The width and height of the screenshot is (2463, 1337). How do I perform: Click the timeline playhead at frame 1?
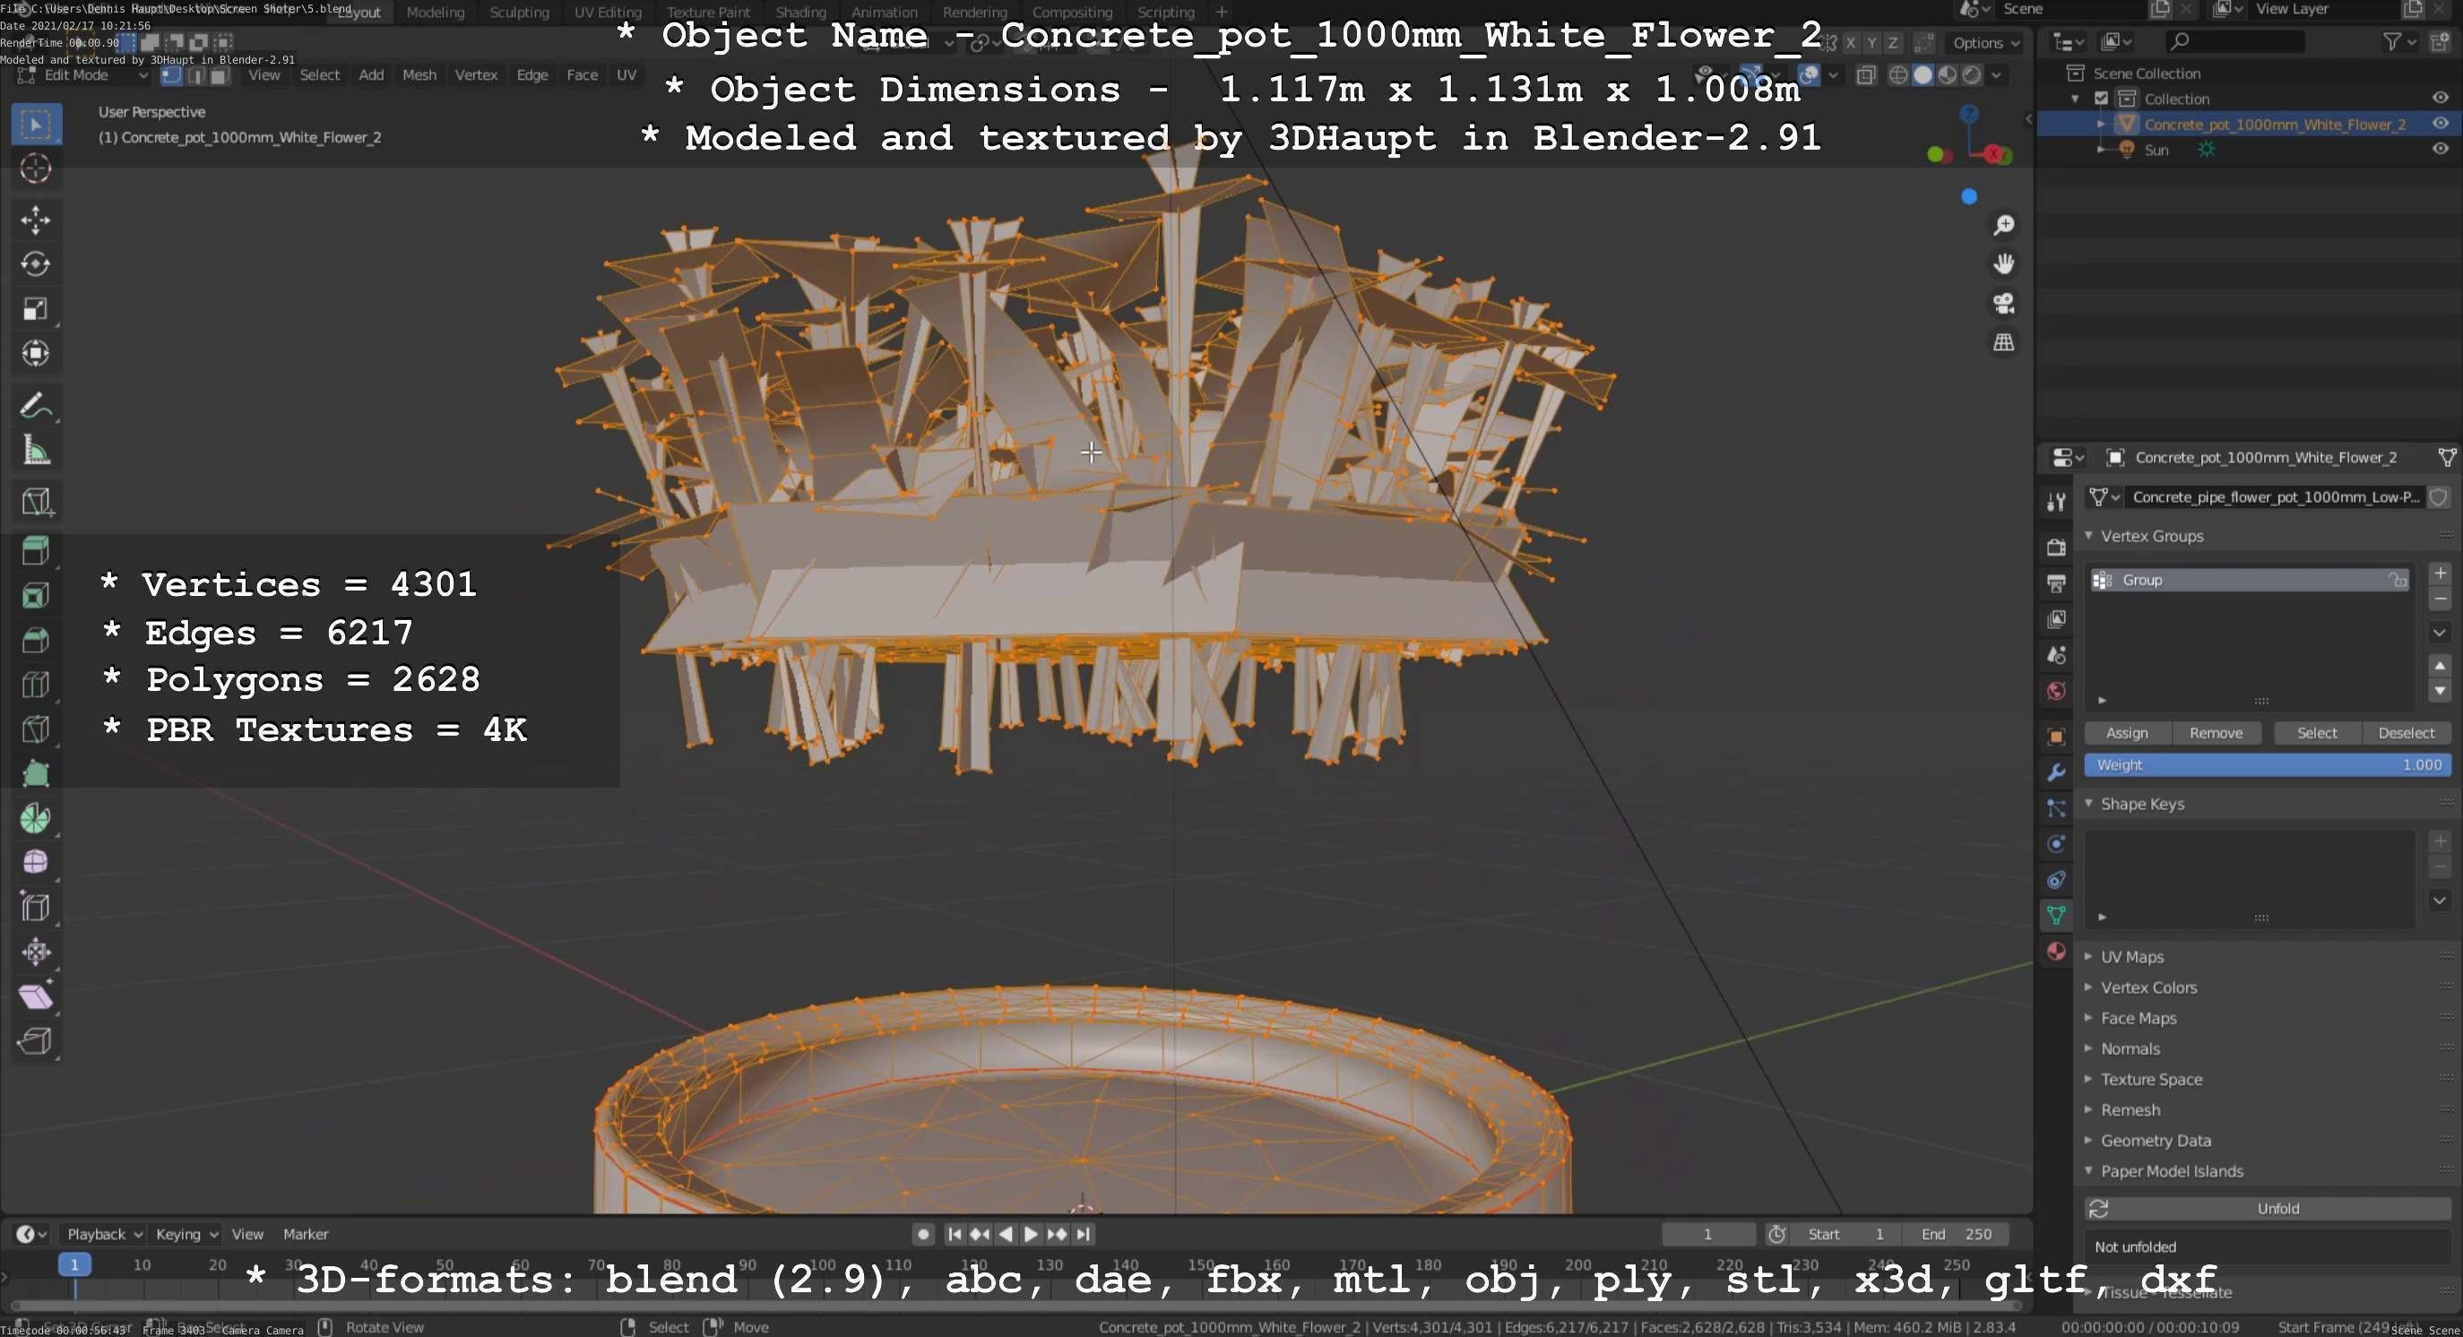click(x=74, y=1264)
